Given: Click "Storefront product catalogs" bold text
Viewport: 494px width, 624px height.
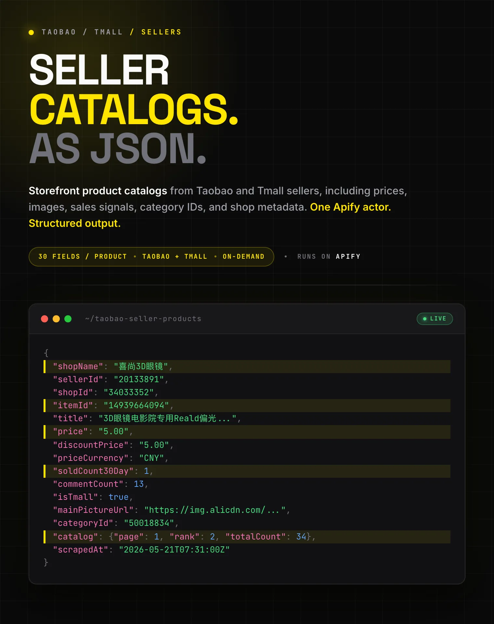Looking at the screenshot, I should [x=98, y=191].
